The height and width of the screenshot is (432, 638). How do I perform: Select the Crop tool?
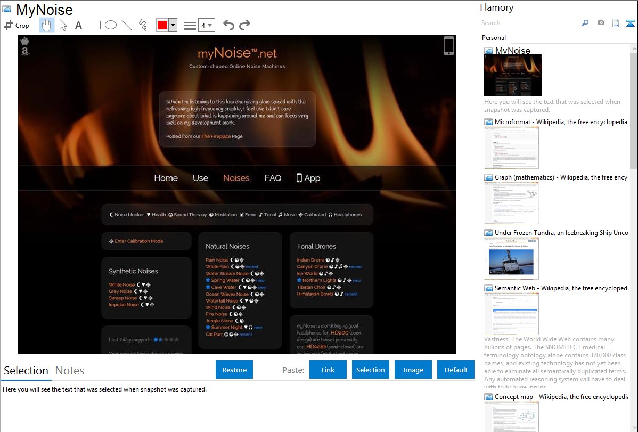coord(17,25)
